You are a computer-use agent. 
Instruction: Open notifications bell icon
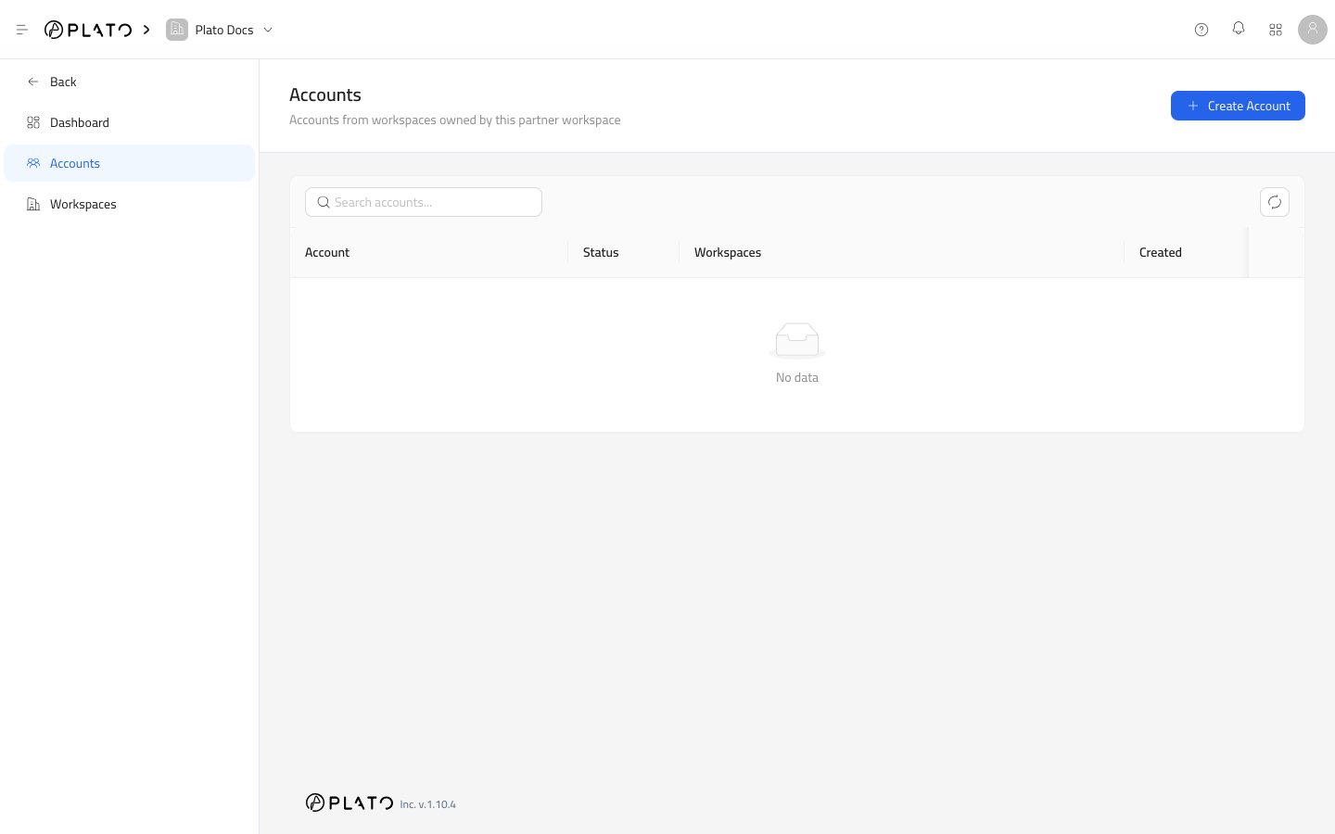(1239, 30)
